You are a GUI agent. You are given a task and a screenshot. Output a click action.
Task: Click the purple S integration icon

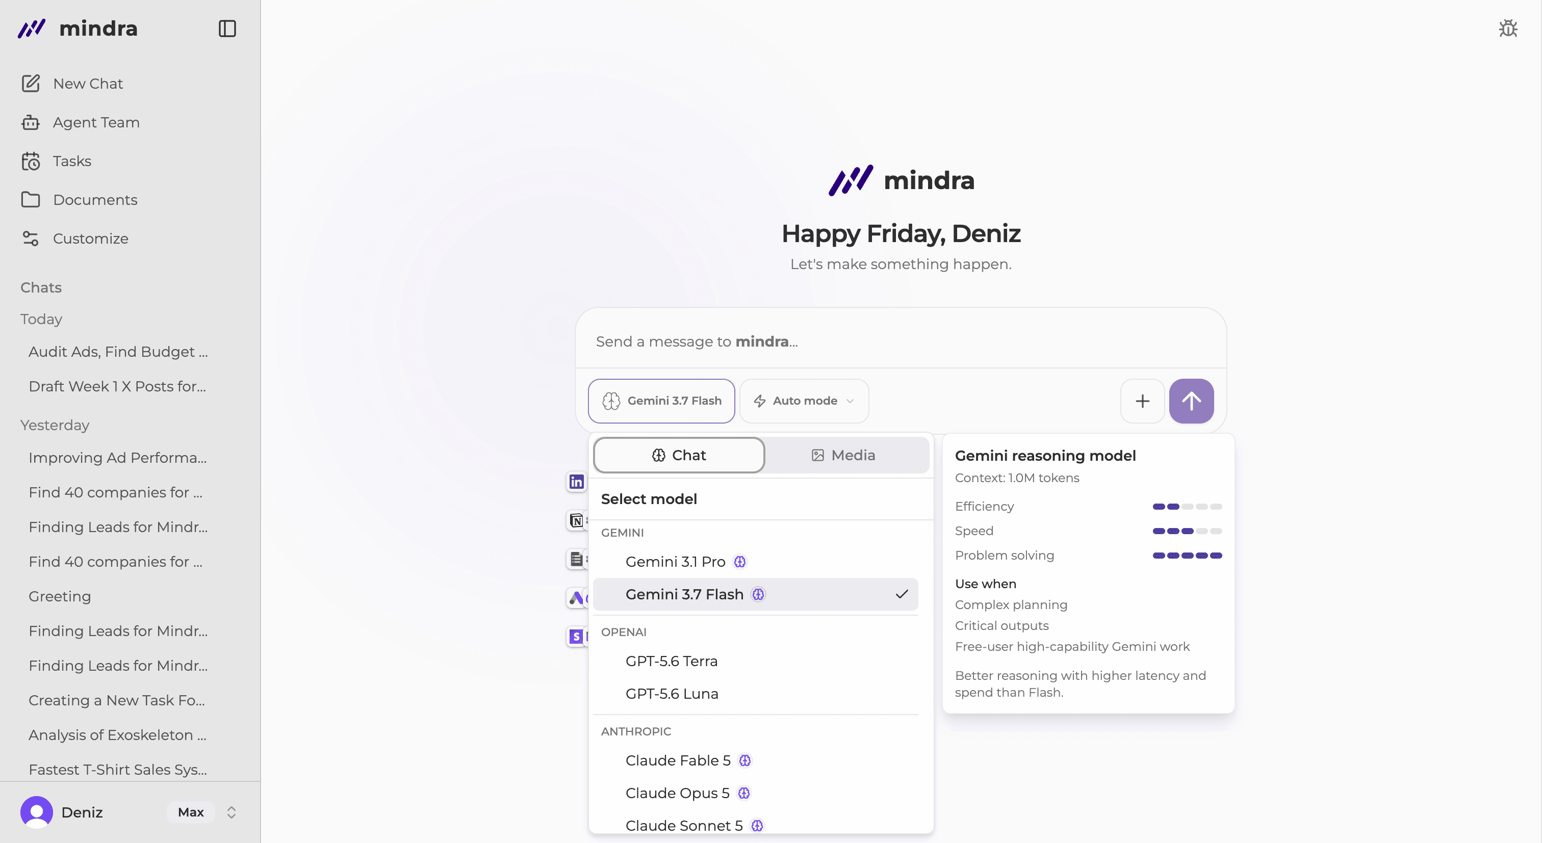pos(576,636)
